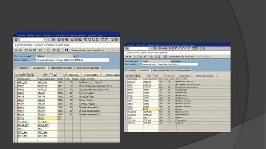The height and width of the screenshot is (149, 266).
Task: Open value help beside ZCOUL in right window
Action: tap(160, 109)
